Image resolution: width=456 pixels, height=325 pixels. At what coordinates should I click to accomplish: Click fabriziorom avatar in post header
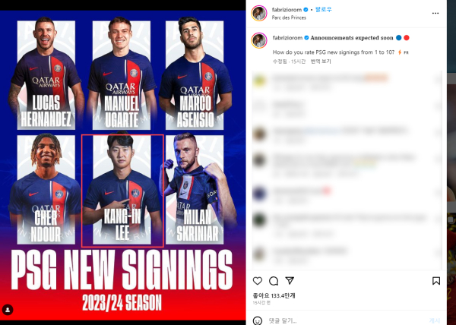coord(259,14)
